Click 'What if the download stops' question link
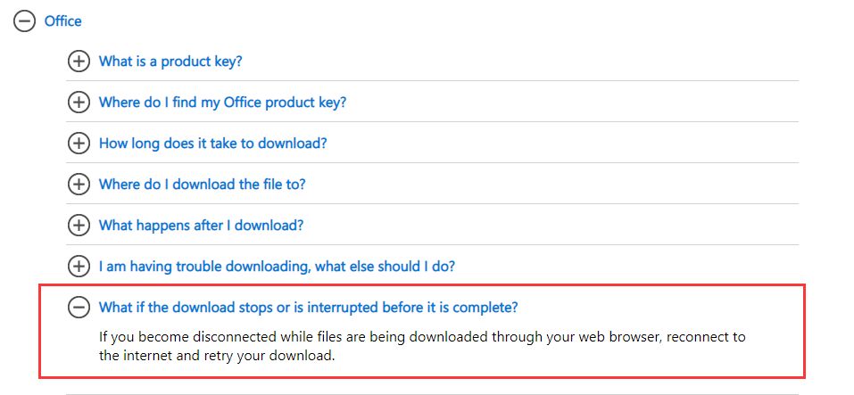Image resolution: width=854 pixels, height=395 pixels. pos(308,307)
